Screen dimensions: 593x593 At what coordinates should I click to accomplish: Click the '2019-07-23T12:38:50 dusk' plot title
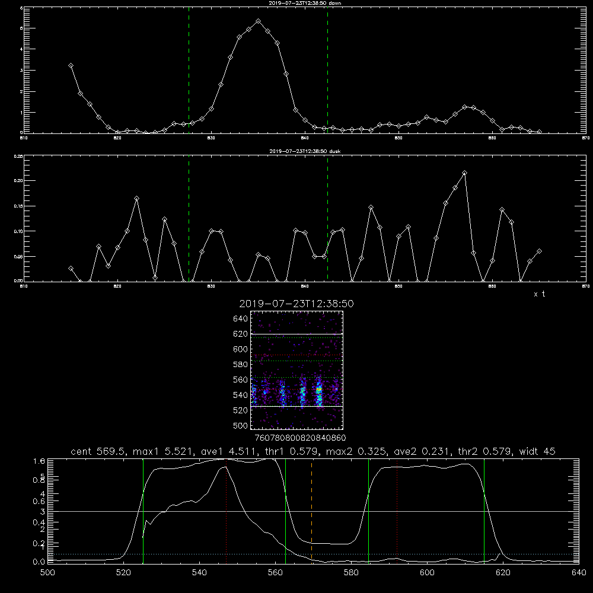click(305, 151)
